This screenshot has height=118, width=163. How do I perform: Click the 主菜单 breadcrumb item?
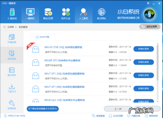pyautogui.click(x=11, y=27)
